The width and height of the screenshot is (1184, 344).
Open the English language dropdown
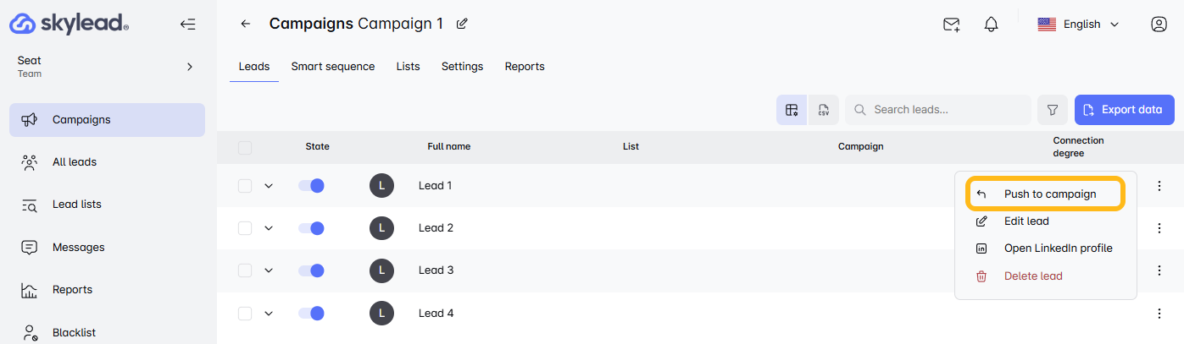coord(1078,25)
